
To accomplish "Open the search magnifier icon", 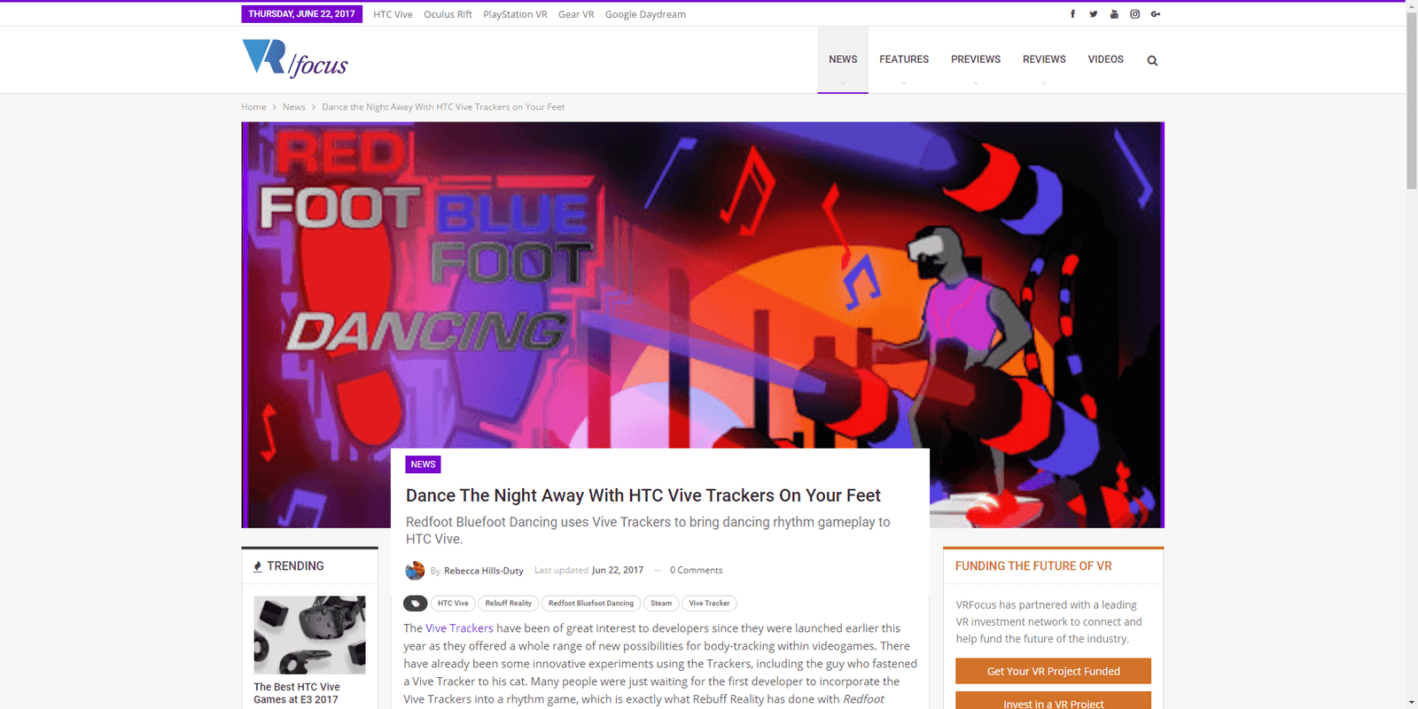I will (x=1152, y=61).
